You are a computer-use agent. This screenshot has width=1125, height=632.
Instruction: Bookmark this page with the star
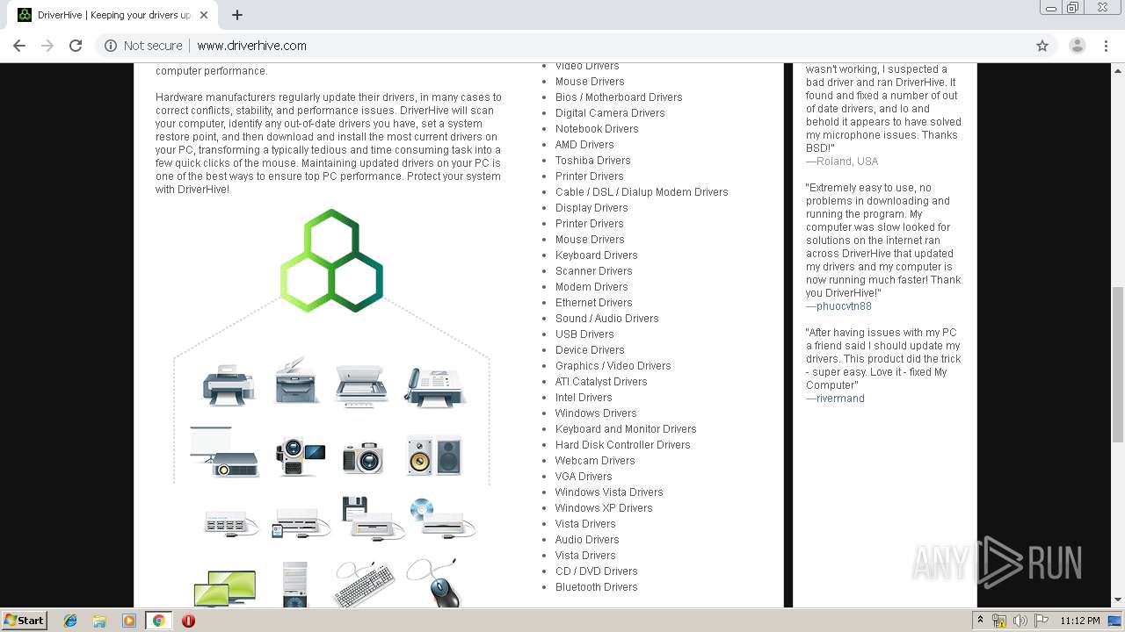[1042, 46]
